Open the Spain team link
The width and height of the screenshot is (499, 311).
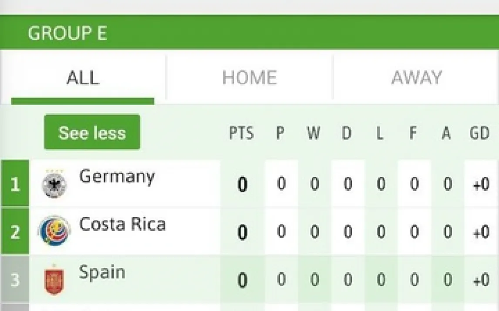[102, 272]
